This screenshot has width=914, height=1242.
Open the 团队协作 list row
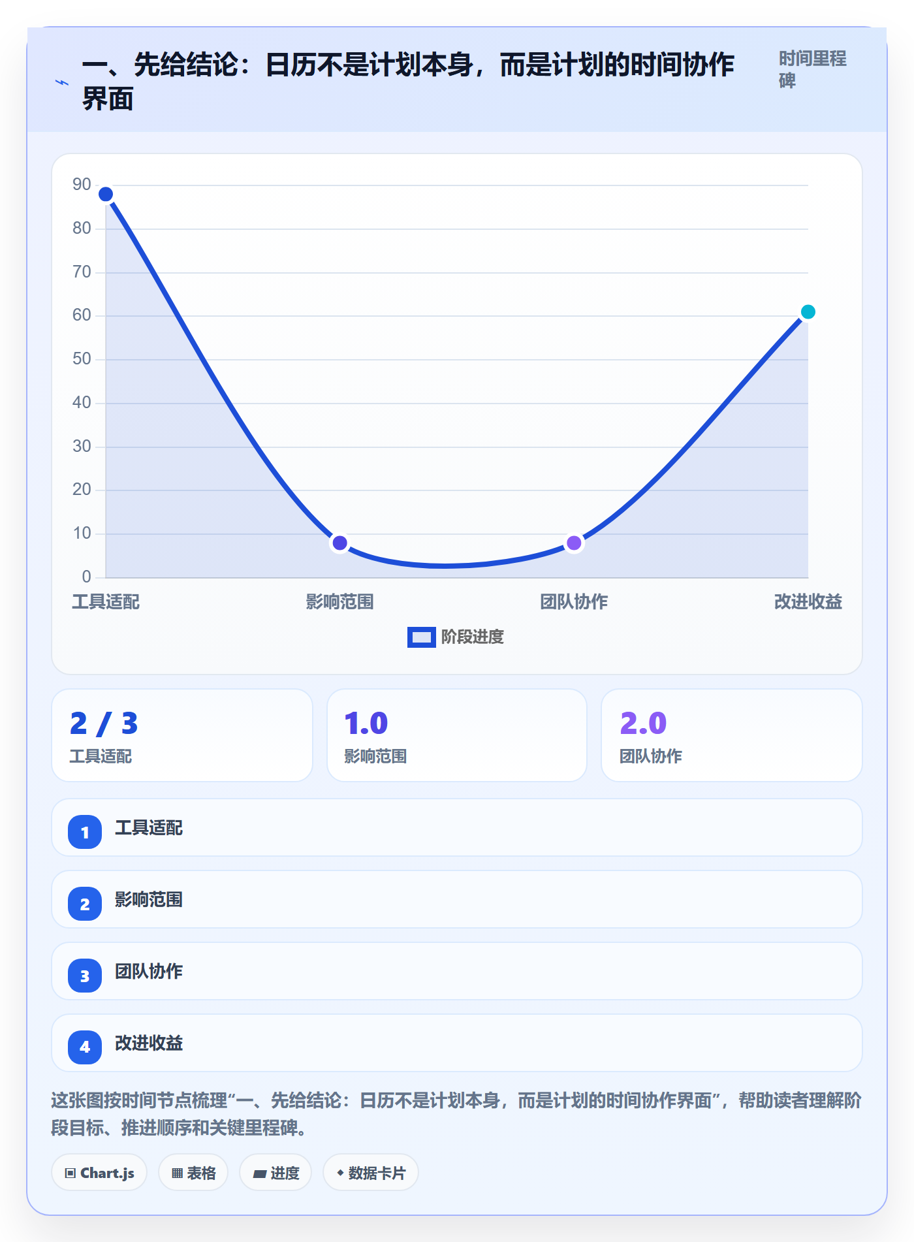[457, 971]
